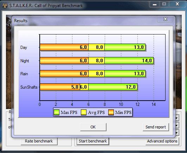Click the 5,0 min value on the SunShafts bar
Viewport: 187px width, 153px height.
75,87
